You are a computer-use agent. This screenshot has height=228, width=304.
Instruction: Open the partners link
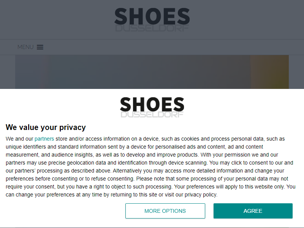click(44, 139)
